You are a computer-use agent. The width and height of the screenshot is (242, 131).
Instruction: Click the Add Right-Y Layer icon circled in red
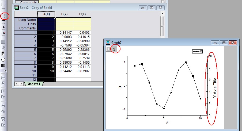tap(3, 16)
